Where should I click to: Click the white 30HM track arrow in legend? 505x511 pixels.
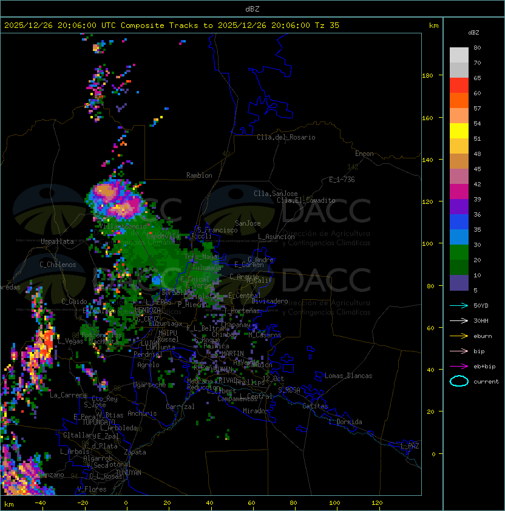point(459,320)
